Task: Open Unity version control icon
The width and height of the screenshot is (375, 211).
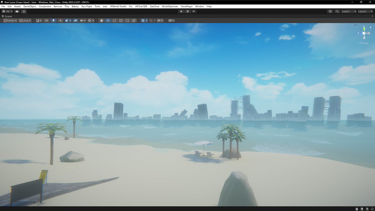Action: (24, 11)
